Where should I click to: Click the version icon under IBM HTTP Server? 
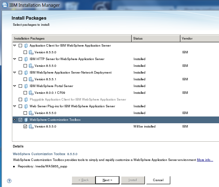(x=31, y=66)
